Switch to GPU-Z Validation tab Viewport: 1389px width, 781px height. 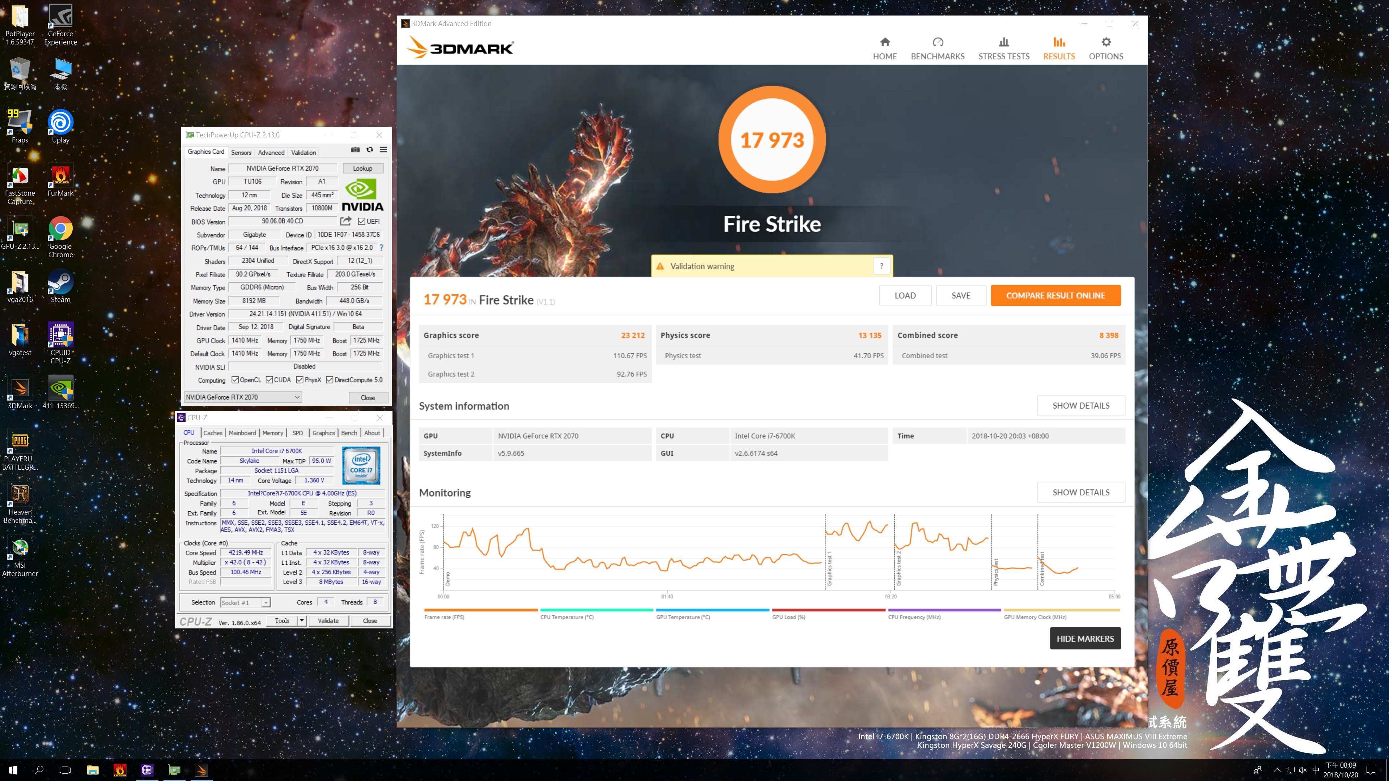tap(303, 153)
